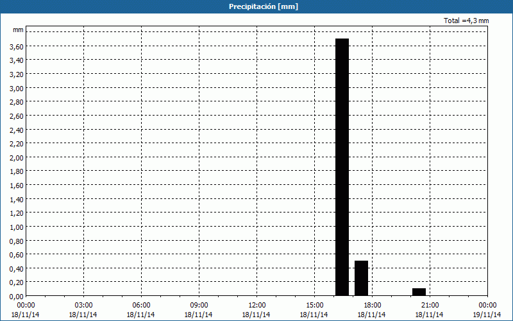Select the small 0,10 mm bar before 21:00
513x321 pixels.
point(419,292)
